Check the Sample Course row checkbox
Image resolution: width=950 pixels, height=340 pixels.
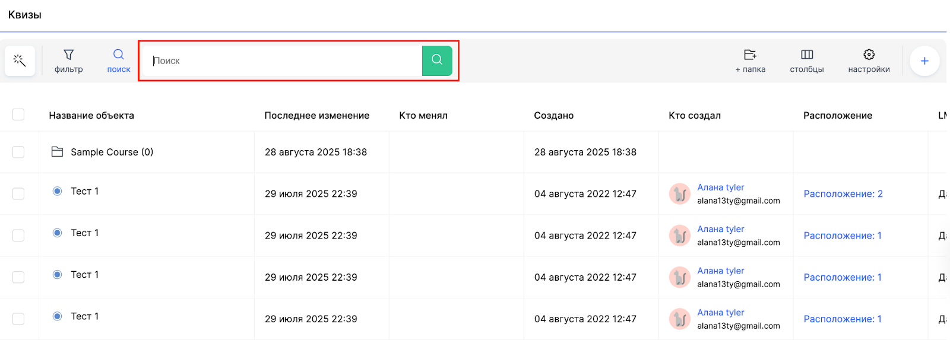18,152
